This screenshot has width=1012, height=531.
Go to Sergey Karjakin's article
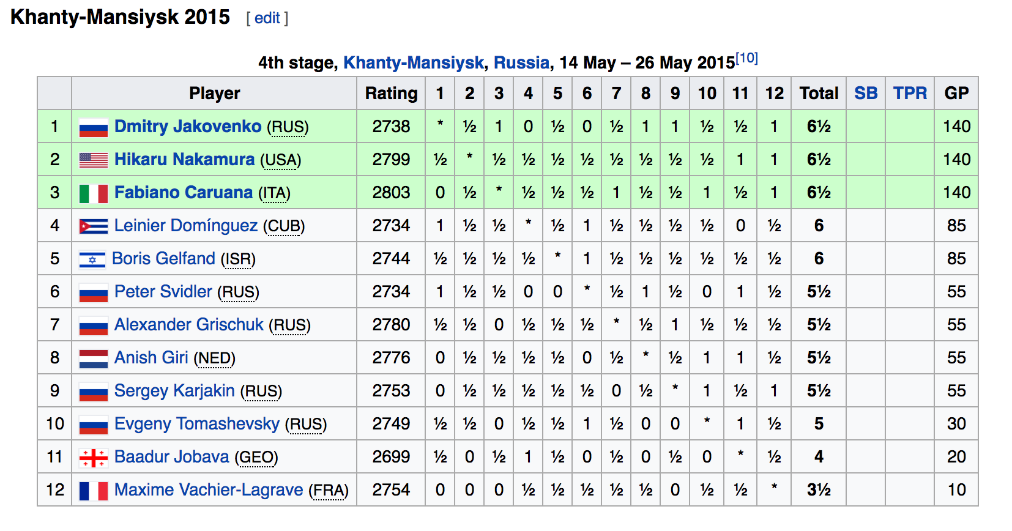[x=174, y=390]
